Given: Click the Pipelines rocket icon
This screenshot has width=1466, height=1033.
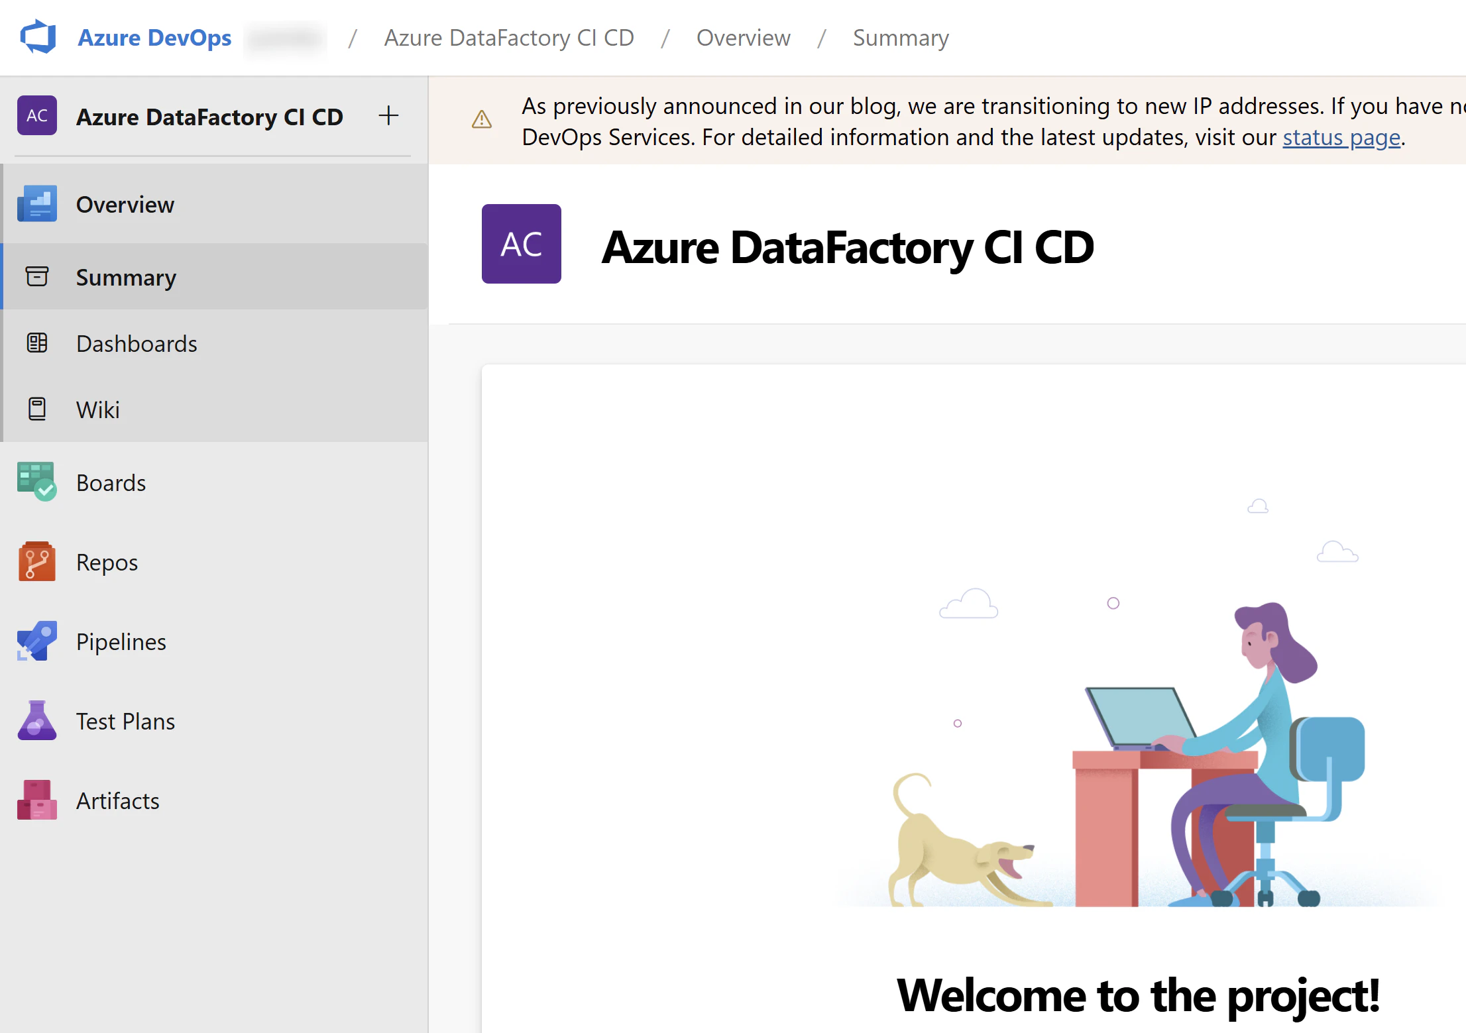Looking at the screenshot, I should pos(37,641).
